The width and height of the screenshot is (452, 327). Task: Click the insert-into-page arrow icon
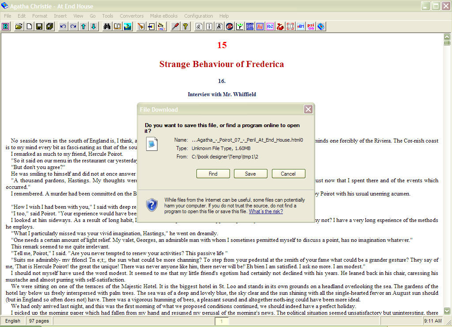151,27
